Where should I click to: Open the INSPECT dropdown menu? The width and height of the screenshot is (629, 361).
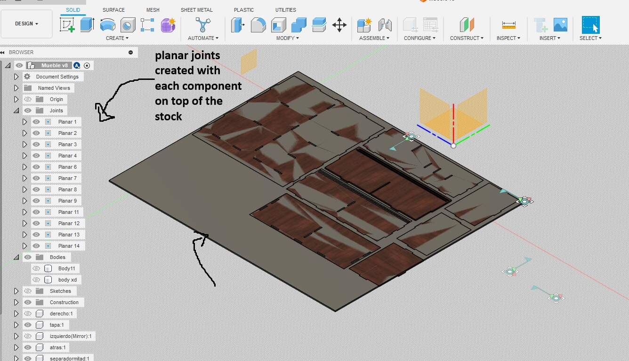[508, 38]
